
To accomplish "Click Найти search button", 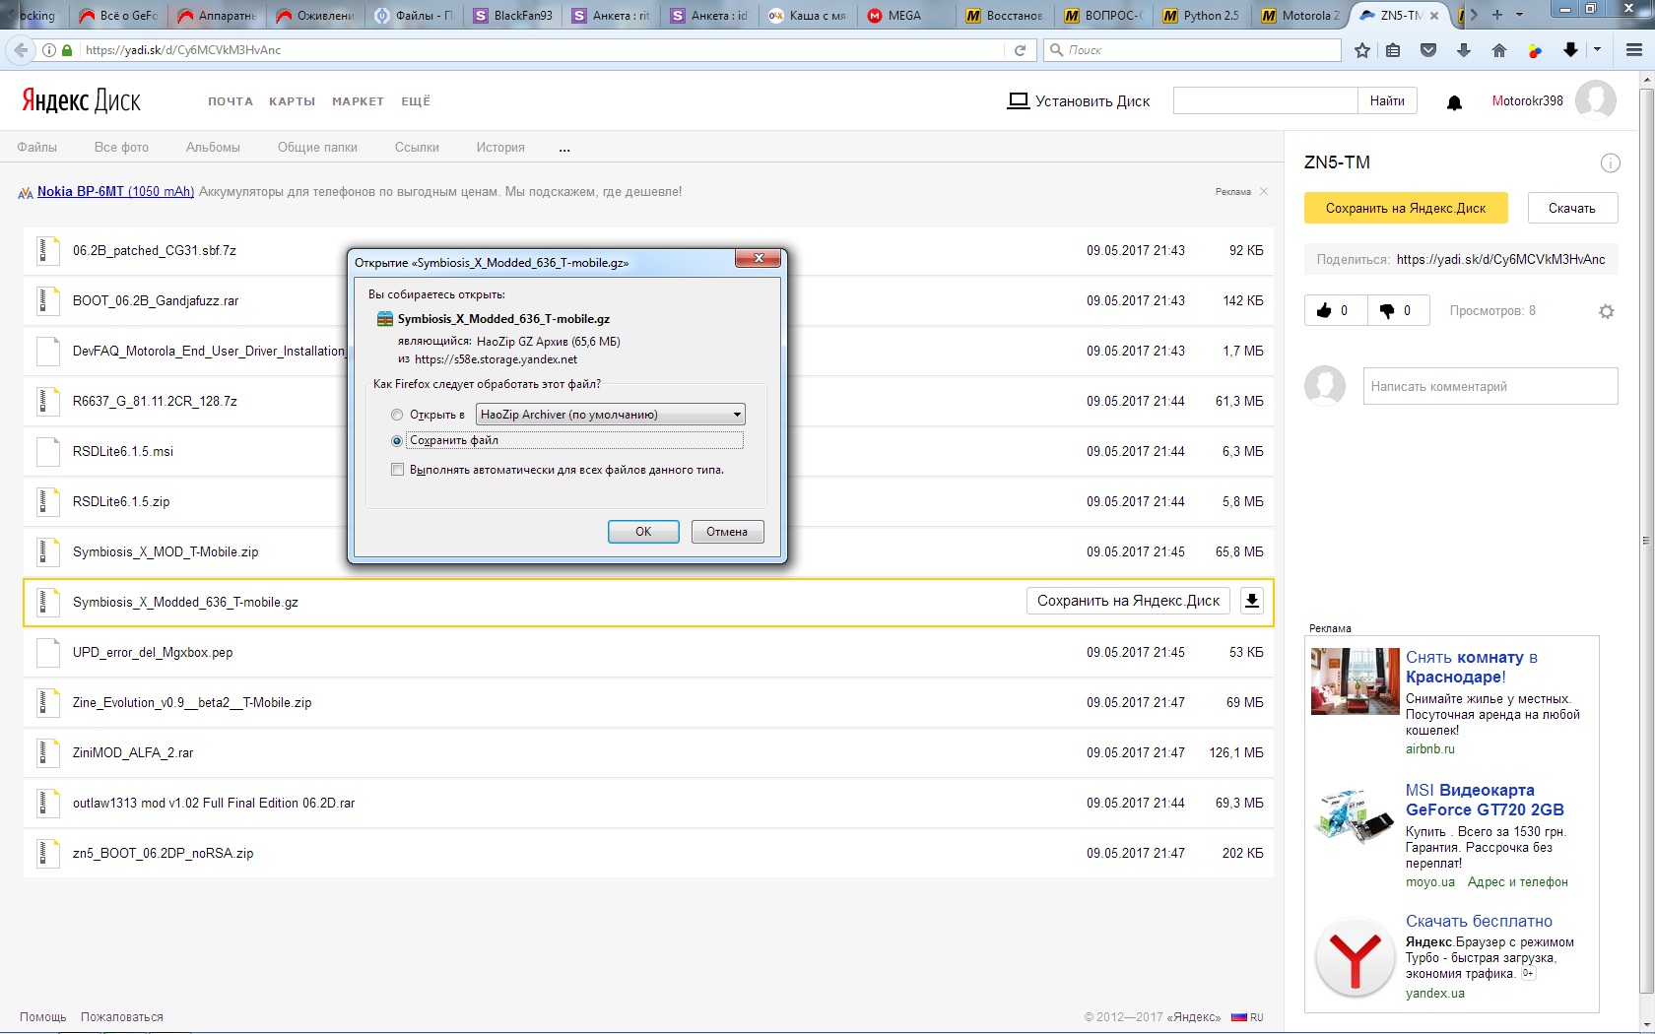I will point(1387,100).
